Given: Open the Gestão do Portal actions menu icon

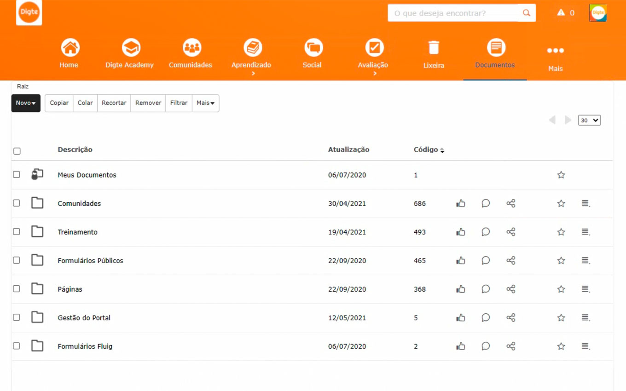Looking at the screenshot, I should pos(585,318).
